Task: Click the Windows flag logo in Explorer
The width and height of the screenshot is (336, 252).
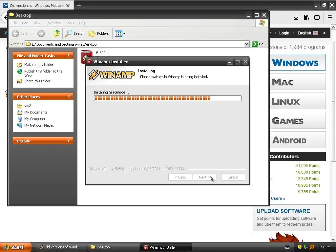Action: coord(262,23)
